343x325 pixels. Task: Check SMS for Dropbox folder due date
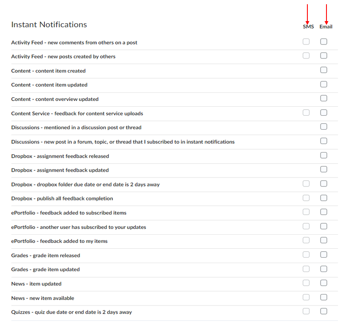click(306, 183)
